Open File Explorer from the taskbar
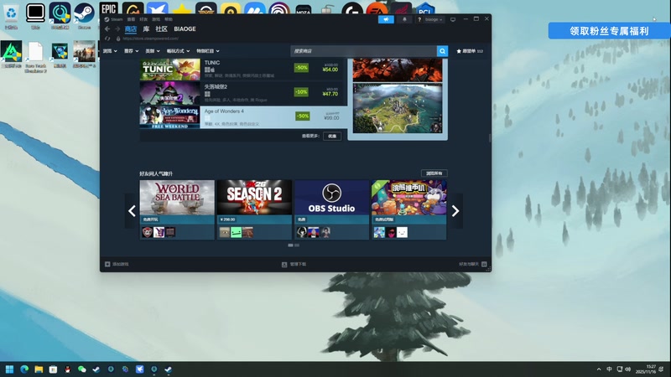 pyautogui.click(x=39, y=369)
